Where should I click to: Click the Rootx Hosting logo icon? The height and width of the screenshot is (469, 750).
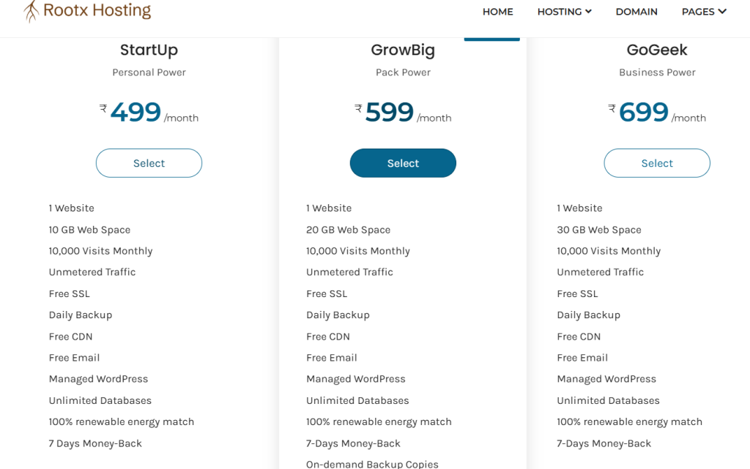pos(31,10)
